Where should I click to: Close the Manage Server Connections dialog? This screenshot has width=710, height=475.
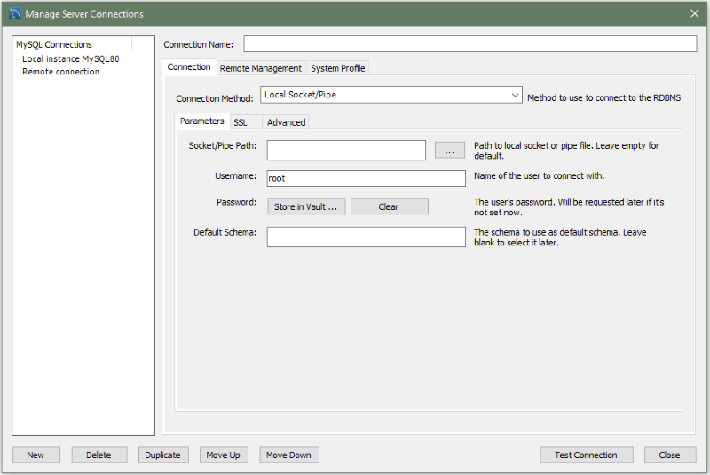pyautogui.click(x=694, y=13)
